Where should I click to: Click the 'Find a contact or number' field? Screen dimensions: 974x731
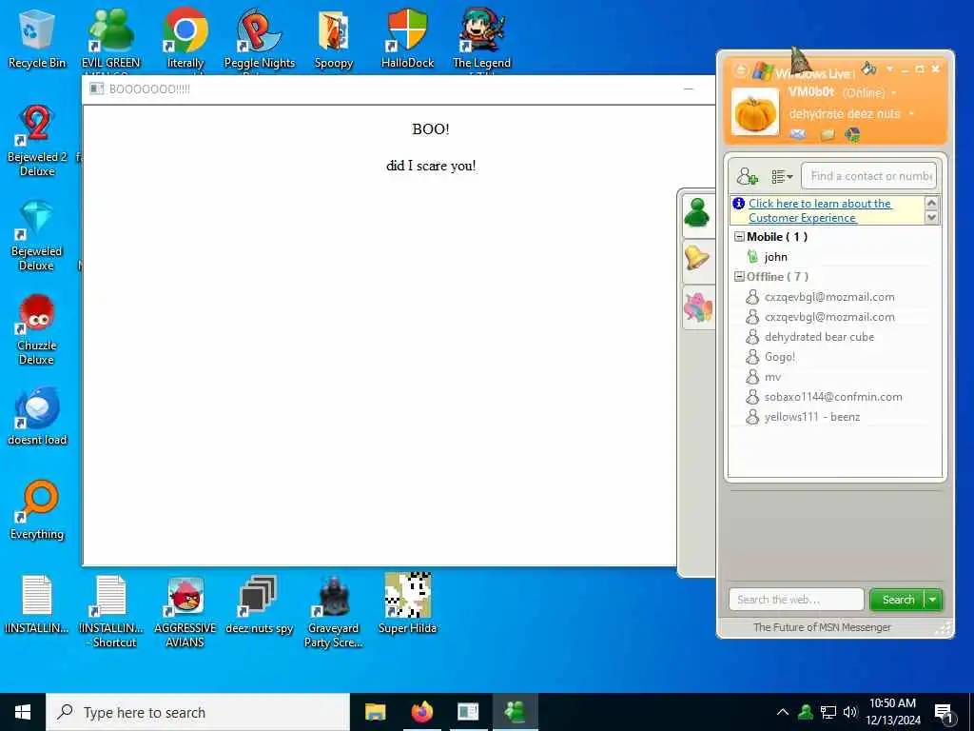(868, 176)
